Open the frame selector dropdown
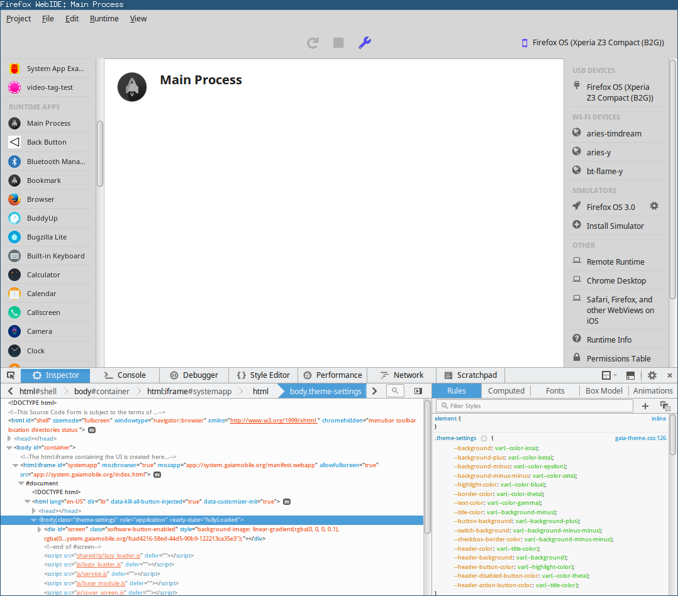This screenshot has height=596, width=678. (x=609, y=375)
